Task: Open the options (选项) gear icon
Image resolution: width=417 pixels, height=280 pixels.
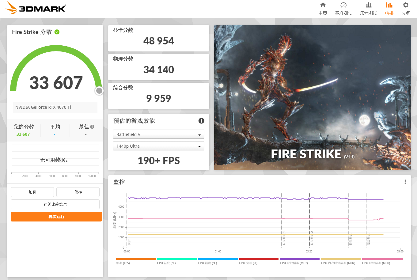Action: coord(406,5)
